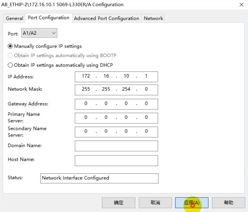Confirm with the 确定 button
Image resolution: width=248 pixels, height=212 pixels.
[x=118, y=203]
